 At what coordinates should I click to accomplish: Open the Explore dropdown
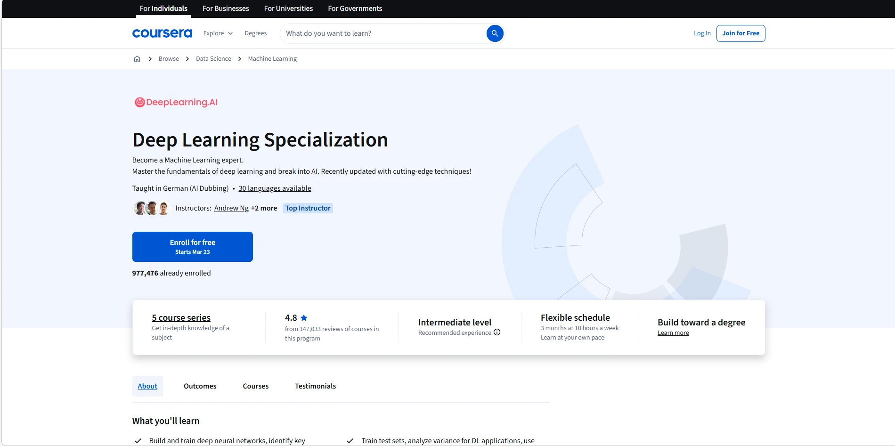[x=218, y=33]
